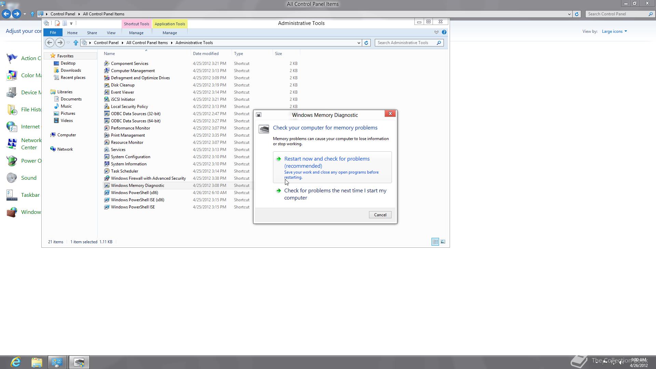Open Internet Explorer from the taskbar
The width and height of the screenshot is (656, 369).
(x=16, y=362)
